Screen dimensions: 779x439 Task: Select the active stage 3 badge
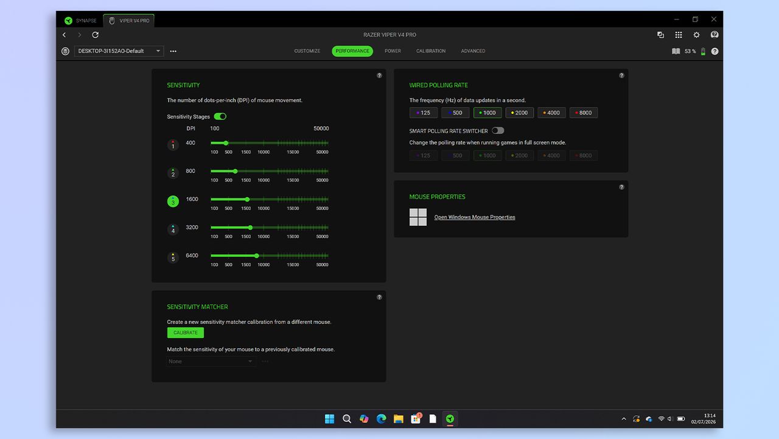pos(173,201)
